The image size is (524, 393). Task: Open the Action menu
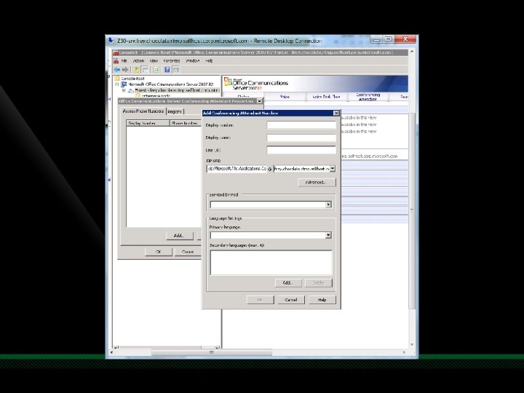tap(138, 61)
